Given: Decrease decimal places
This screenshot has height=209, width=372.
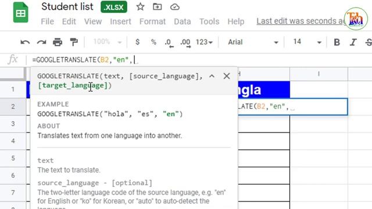Looking at the screenshot, I should (x=169, y=43).
